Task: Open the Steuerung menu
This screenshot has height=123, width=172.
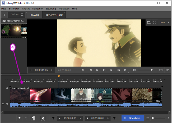Action: point(51,9)
